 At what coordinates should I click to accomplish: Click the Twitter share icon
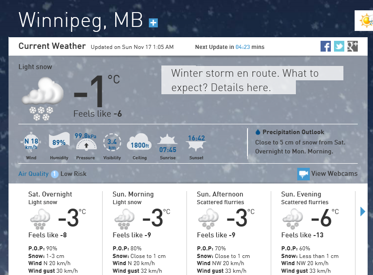339,46
